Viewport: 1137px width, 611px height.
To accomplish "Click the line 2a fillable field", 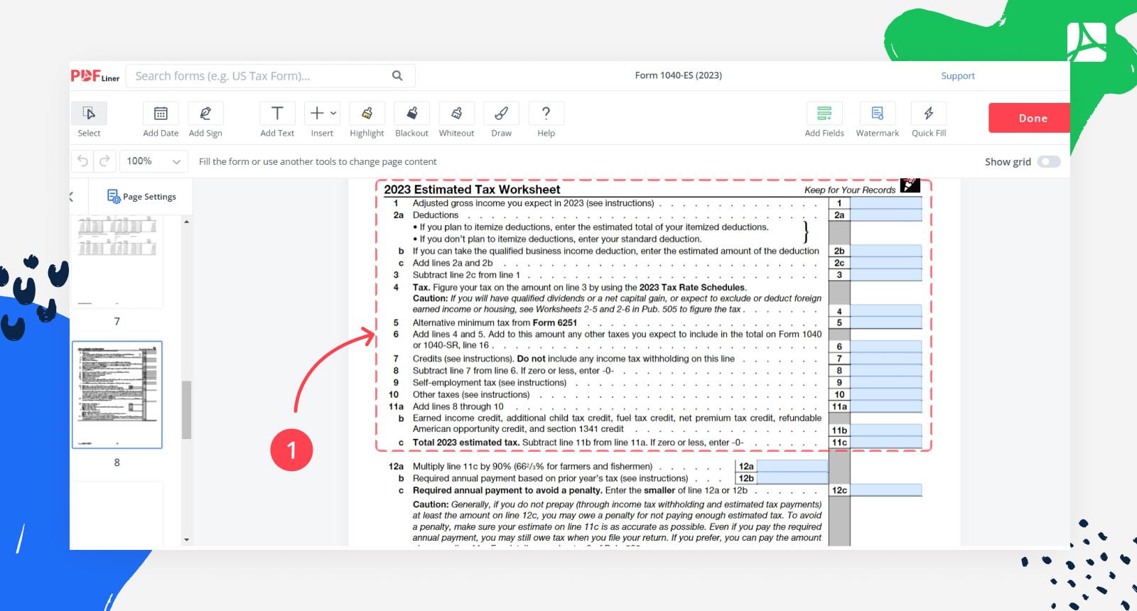I will (x=886, y=215).
